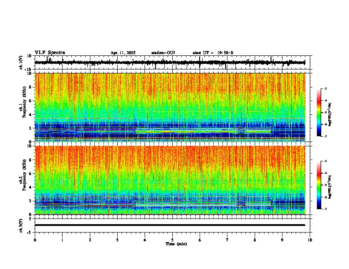Click the ch.2 spectrogram color scale bar
349x269 pixels.
(319, 185)
